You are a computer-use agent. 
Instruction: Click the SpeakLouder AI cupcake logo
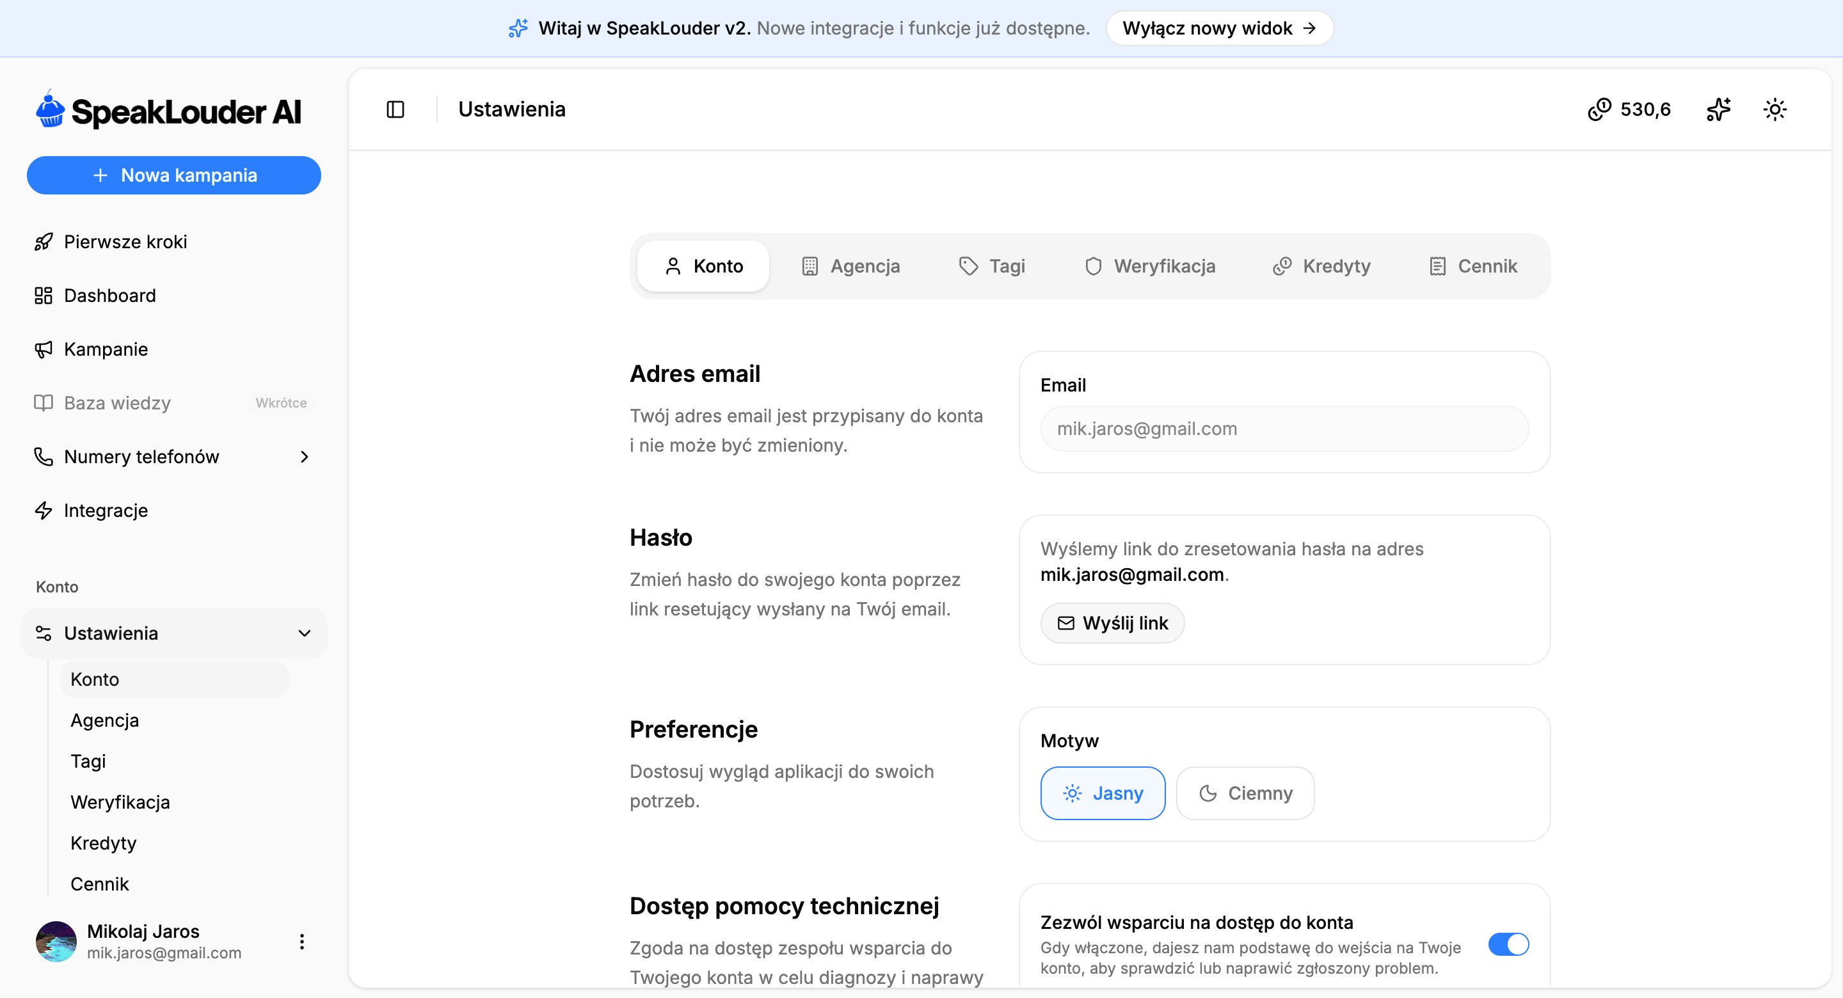point(50,109)
